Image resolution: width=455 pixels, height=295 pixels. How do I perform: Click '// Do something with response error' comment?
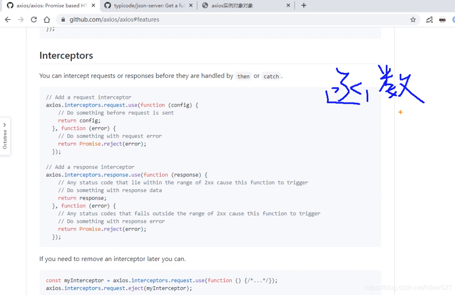click(x=111, y=221)
